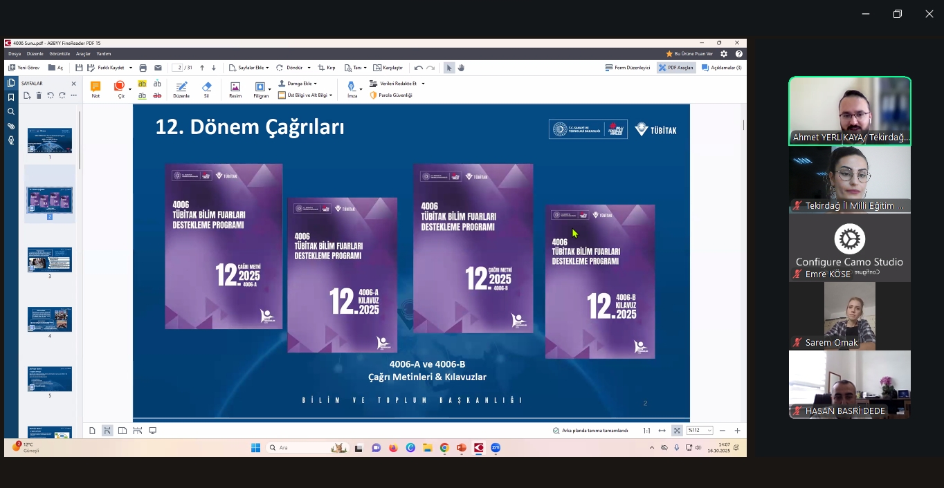Select the Kırp crop tool

(327, 68)
